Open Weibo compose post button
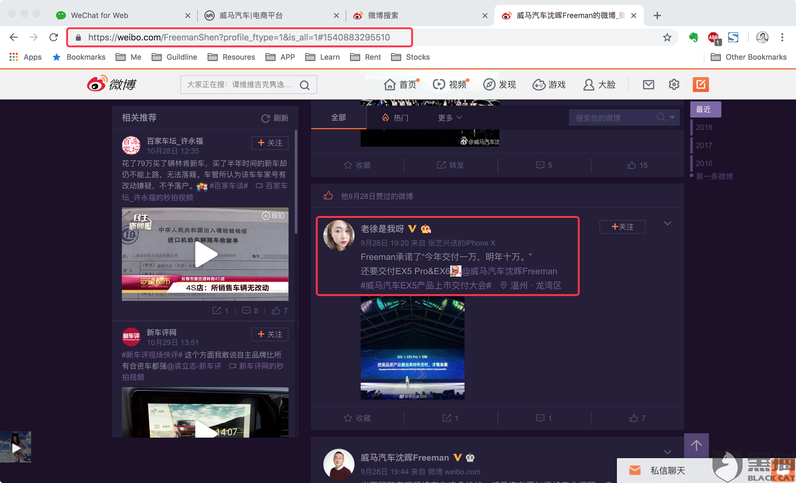The width and height of the screenshot is (796, 483). [x=700, y=84]
